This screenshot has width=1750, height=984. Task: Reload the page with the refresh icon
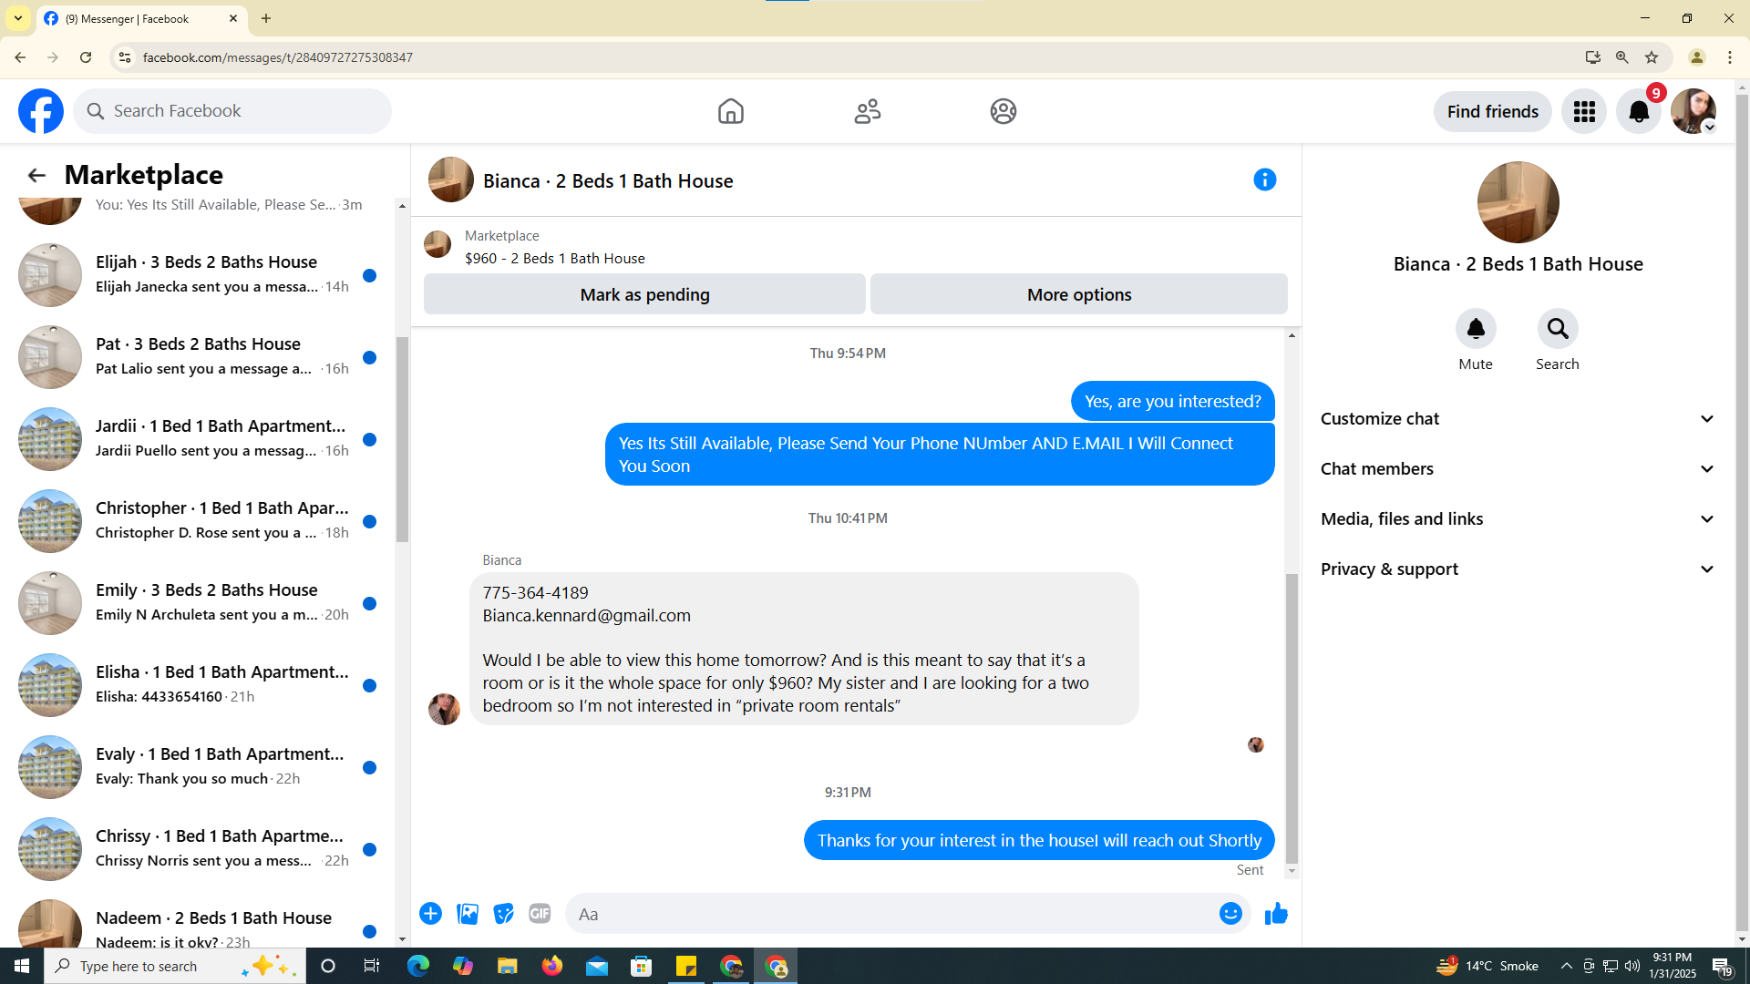(86, 57)
